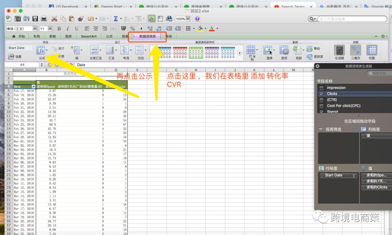This screenshot has width=392, height=235.
Task: Toggle Underline formatting
Action: (77, 29)
